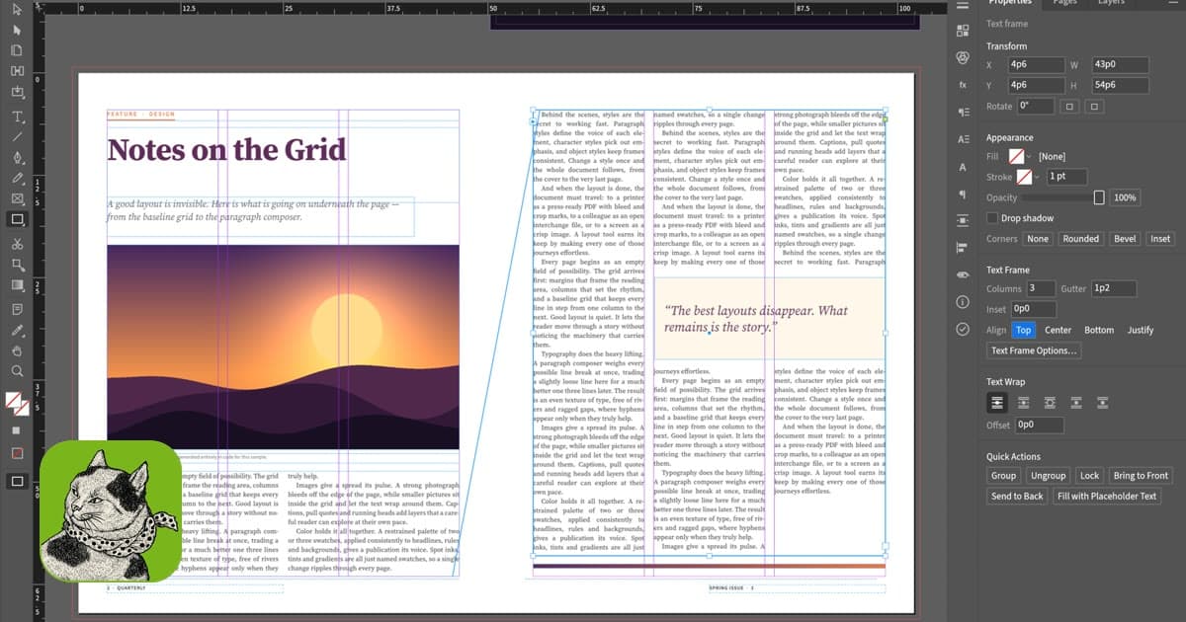This screenshot has height=622, width=1186.
Task: Click the sunset image on the page
Action: [283, 347]
